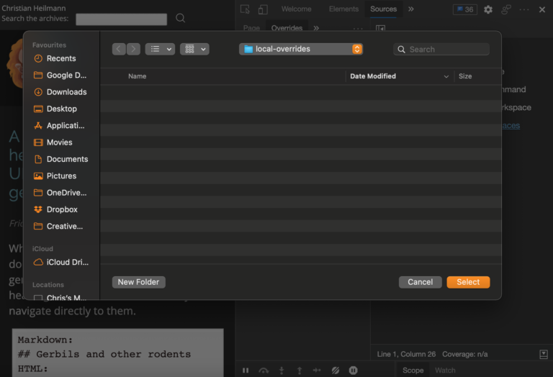The image size is (553, 377).
Task: Close DevTools panel
Action: [x=542, y=9]
